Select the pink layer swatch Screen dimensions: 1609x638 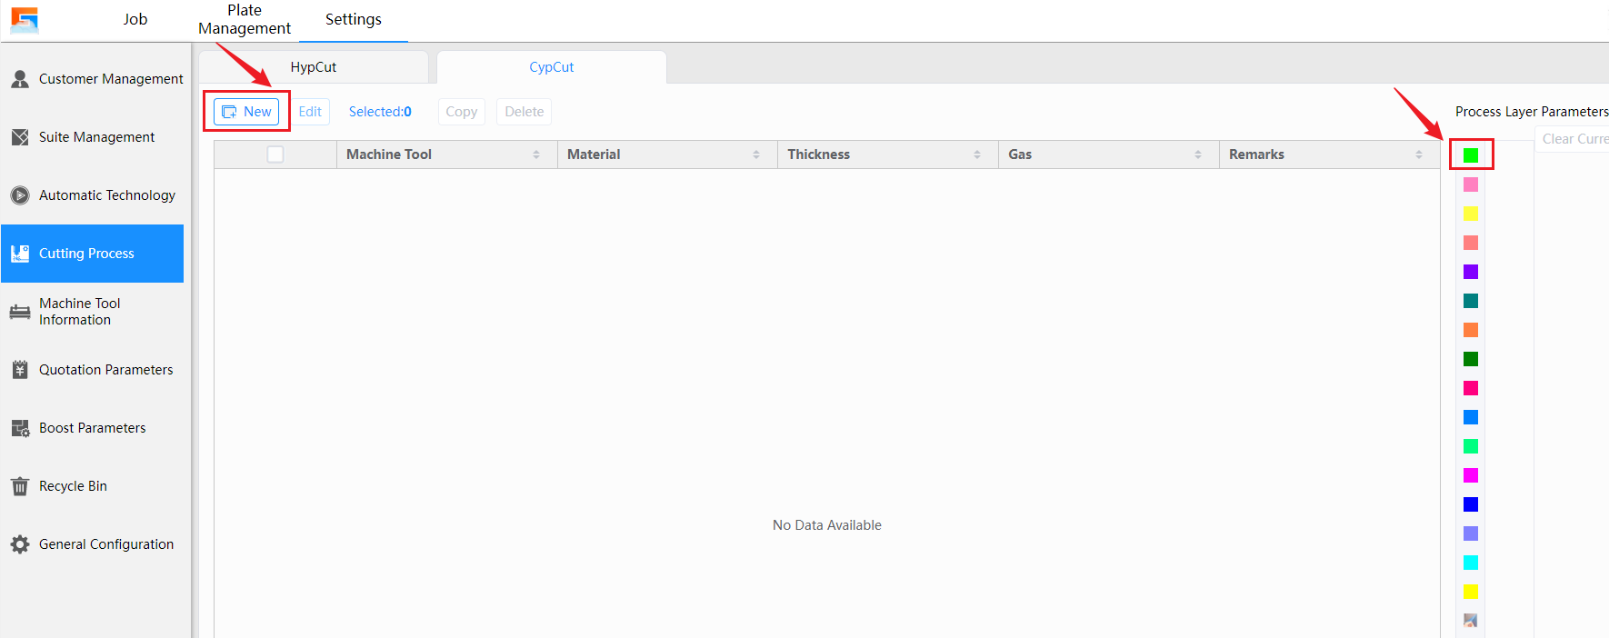coord(1471,184)
